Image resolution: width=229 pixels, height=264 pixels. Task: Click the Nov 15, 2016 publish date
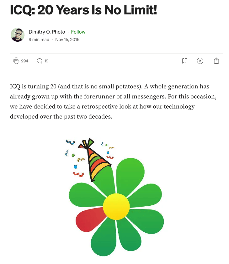click(x=67, y=40)
